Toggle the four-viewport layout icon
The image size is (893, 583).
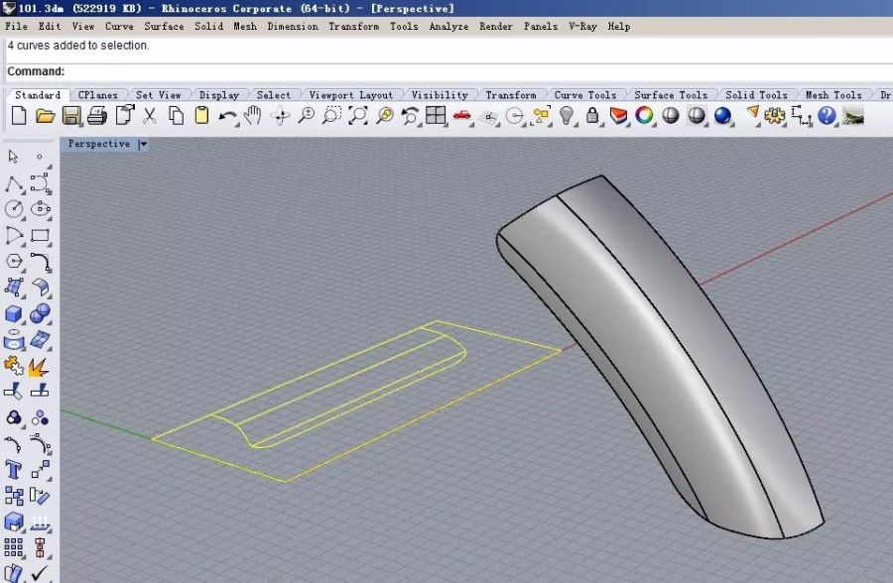pos(436,117)
